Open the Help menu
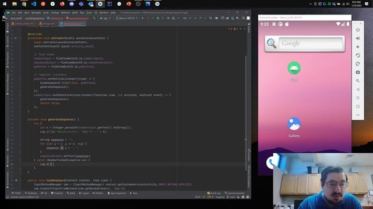The height and width of the screenshot is (209, 373). 113,13
